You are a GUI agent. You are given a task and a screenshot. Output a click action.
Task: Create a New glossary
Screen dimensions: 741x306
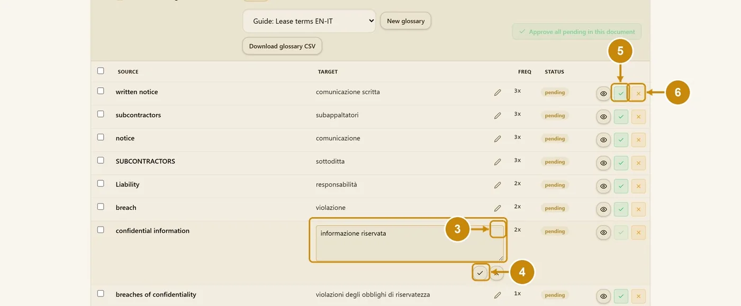[406, 21]
